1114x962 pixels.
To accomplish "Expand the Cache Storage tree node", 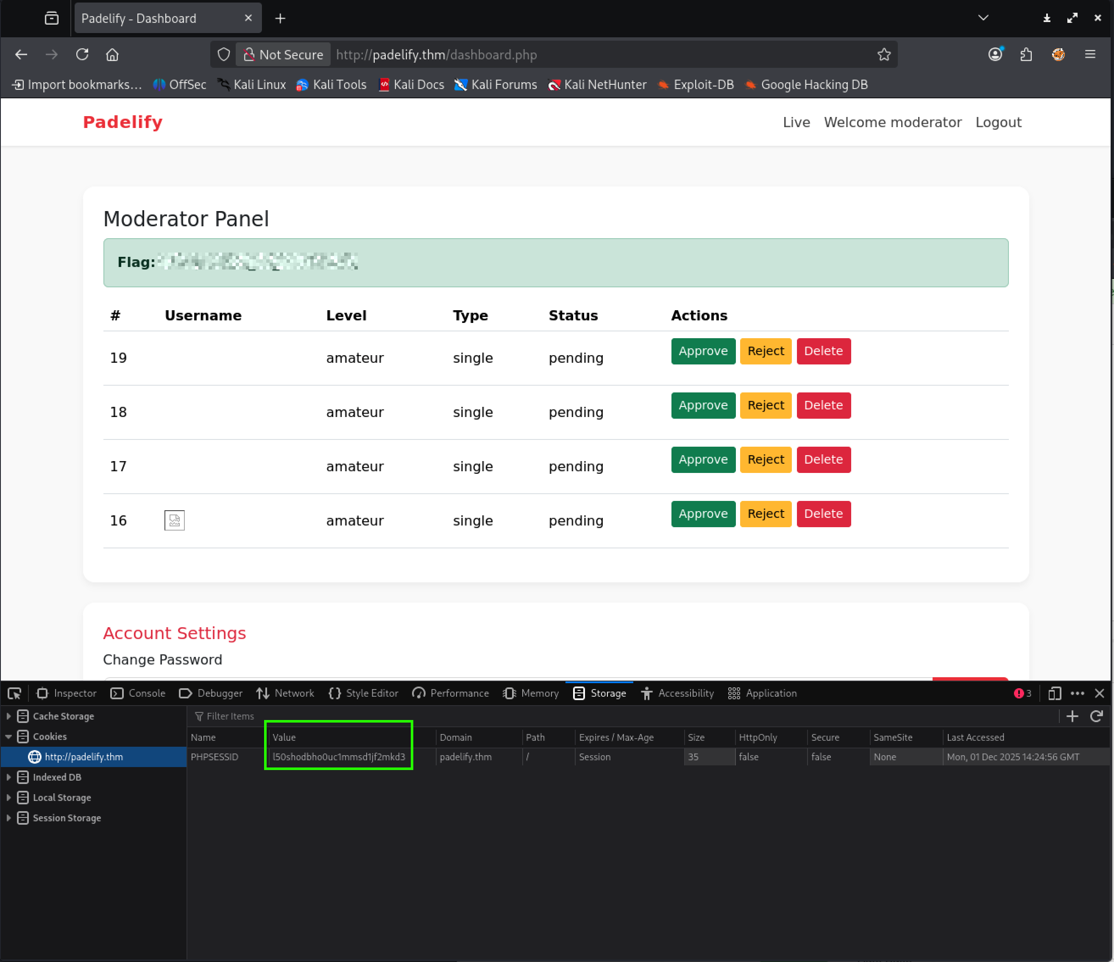I will 8,716.
